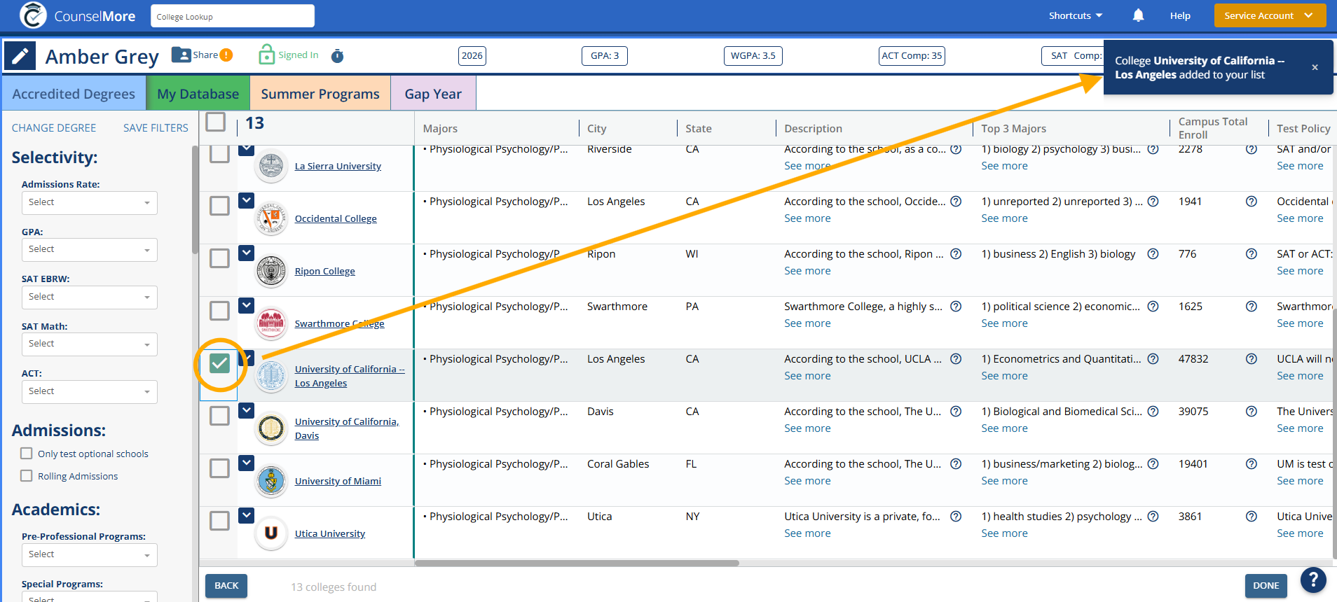1337x602 pixels.
Task: Click the horizontal table scrollbar
Action: (576, 563)
